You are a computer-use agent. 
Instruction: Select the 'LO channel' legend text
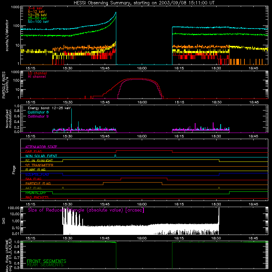pyautogui.click(x=37, y=73)
